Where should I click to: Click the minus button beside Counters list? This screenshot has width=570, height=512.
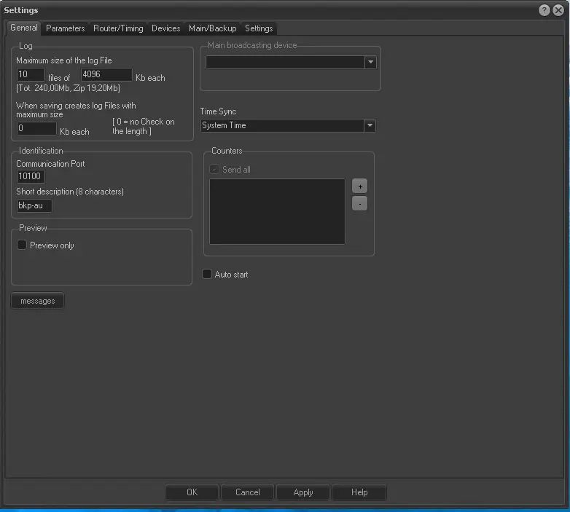pos(359,204)
